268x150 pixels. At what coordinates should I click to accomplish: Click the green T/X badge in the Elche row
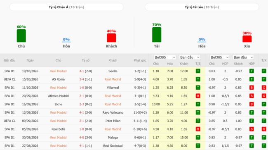(264, 104)
